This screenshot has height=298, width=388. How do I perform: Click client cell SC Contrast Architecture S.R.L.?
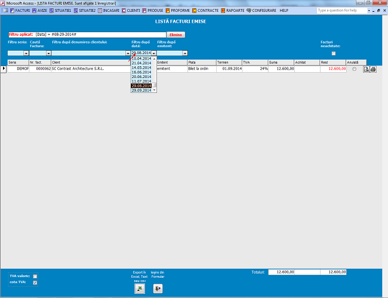[91, 69]
